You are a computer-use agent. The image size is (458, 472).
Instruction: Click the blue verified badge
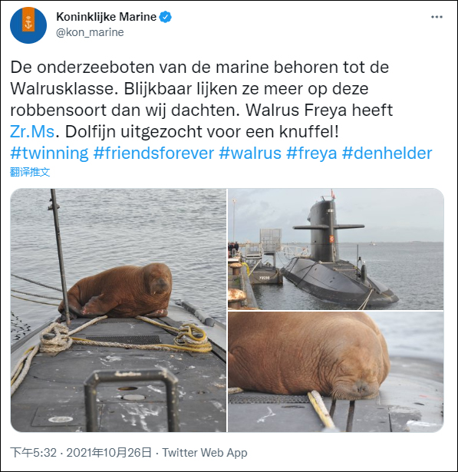165,17
